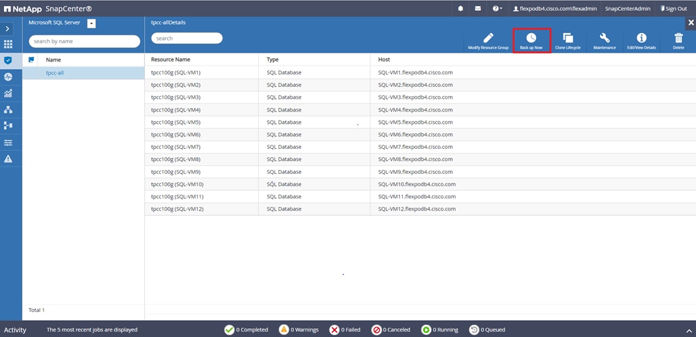Expand the left navigation sidebar arrow

7,28
